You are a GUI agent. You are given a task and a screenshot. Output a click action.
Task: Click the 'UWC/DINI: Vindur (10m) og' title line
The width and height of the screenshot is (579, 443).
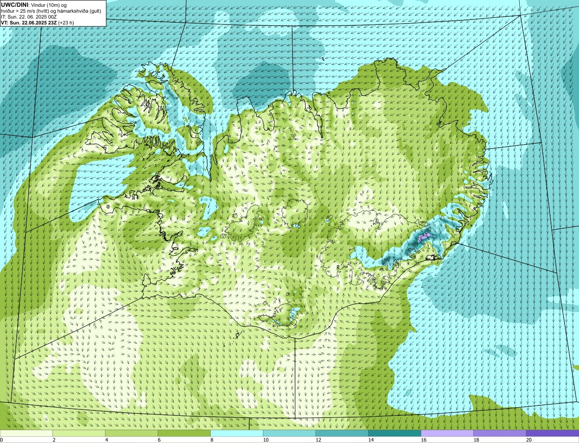click(x=34, y=5)
